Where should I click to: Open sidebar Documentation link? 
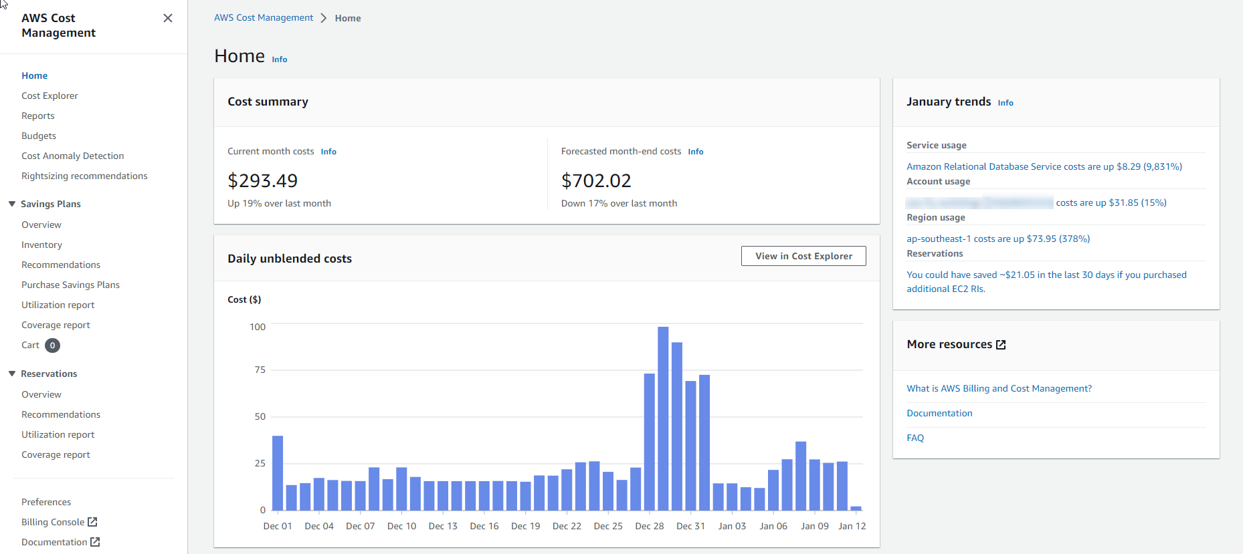(54, 542)
